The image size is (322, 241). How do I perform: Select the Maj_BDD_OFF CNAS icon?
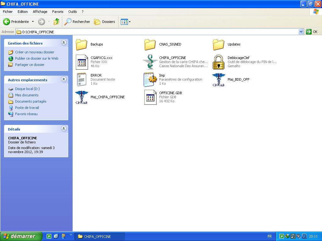coord(219,79)
